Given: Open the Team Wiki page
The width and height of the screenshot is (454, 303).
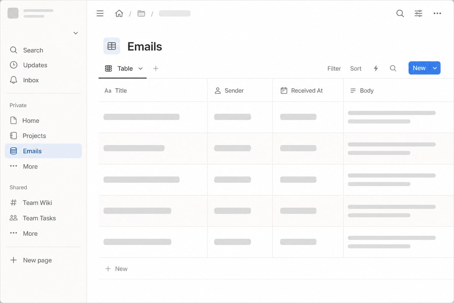Looking at the screenshot, I should (43, 203).
